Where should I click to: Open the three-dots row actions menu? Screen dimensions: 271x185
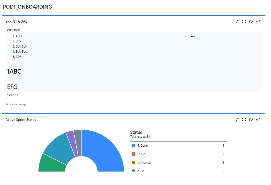[193, 37]
